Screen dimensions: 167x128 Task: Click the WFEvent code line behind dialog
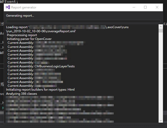(x=9, y=2)
